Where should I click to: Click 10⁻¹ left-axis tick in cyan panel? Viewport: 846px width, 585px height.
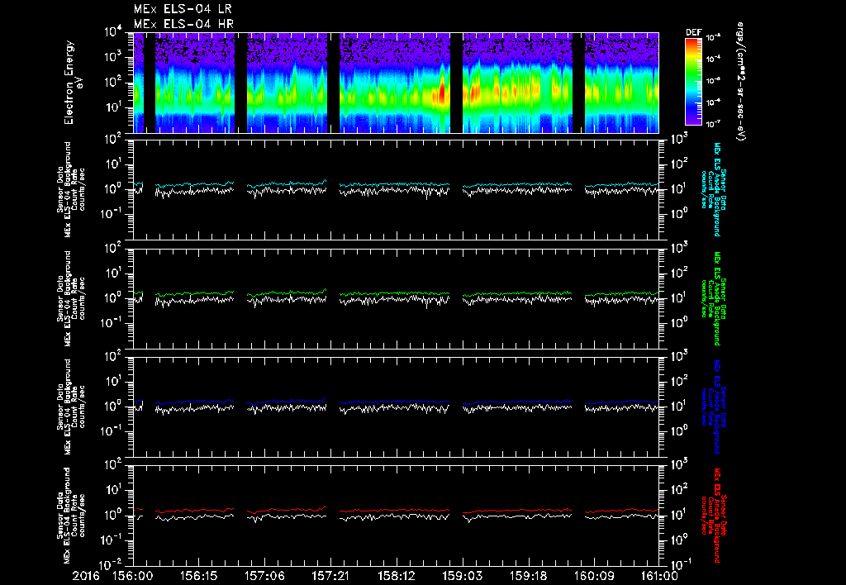coord(113,214)
